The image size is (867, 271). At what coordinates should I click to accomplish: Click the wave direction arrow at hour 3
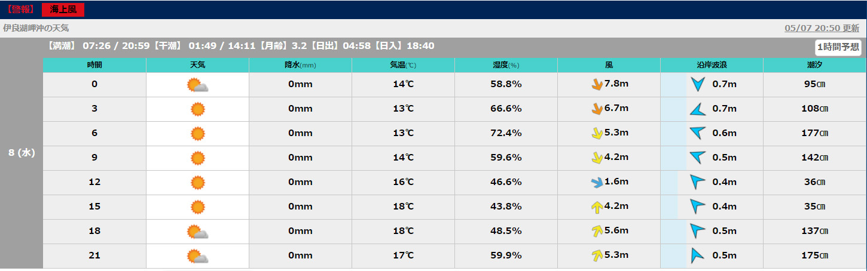[697, 109]
